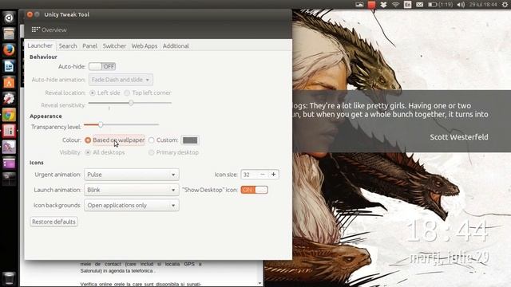Open the Workspace Switcher launcher icon
The width and height of the screenshot is (511, 287).
pyautogui.click(x=9, y=179)
